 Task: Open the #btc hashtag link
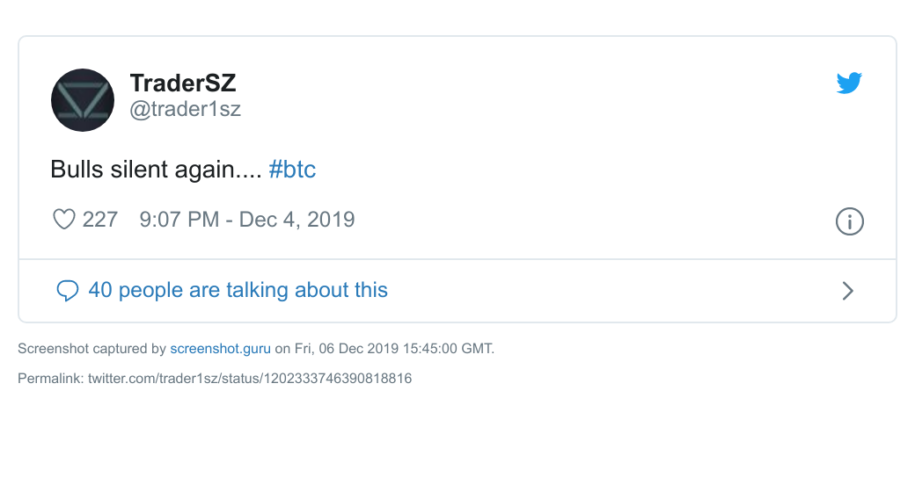pos(292,170)
